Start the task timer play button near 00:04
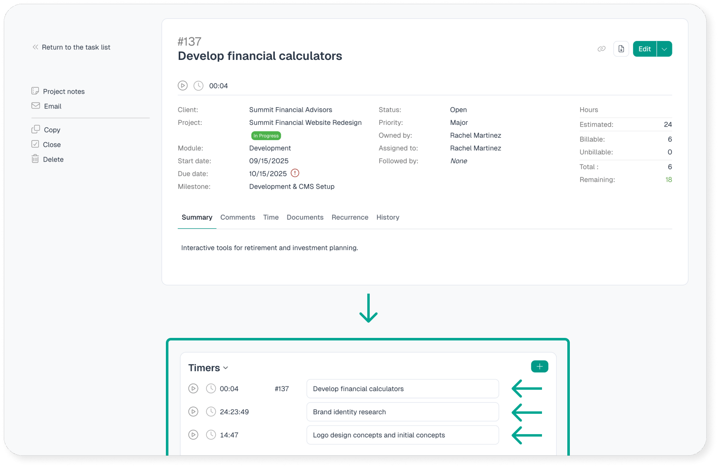718x467 pixels. [x=182, y=86]
